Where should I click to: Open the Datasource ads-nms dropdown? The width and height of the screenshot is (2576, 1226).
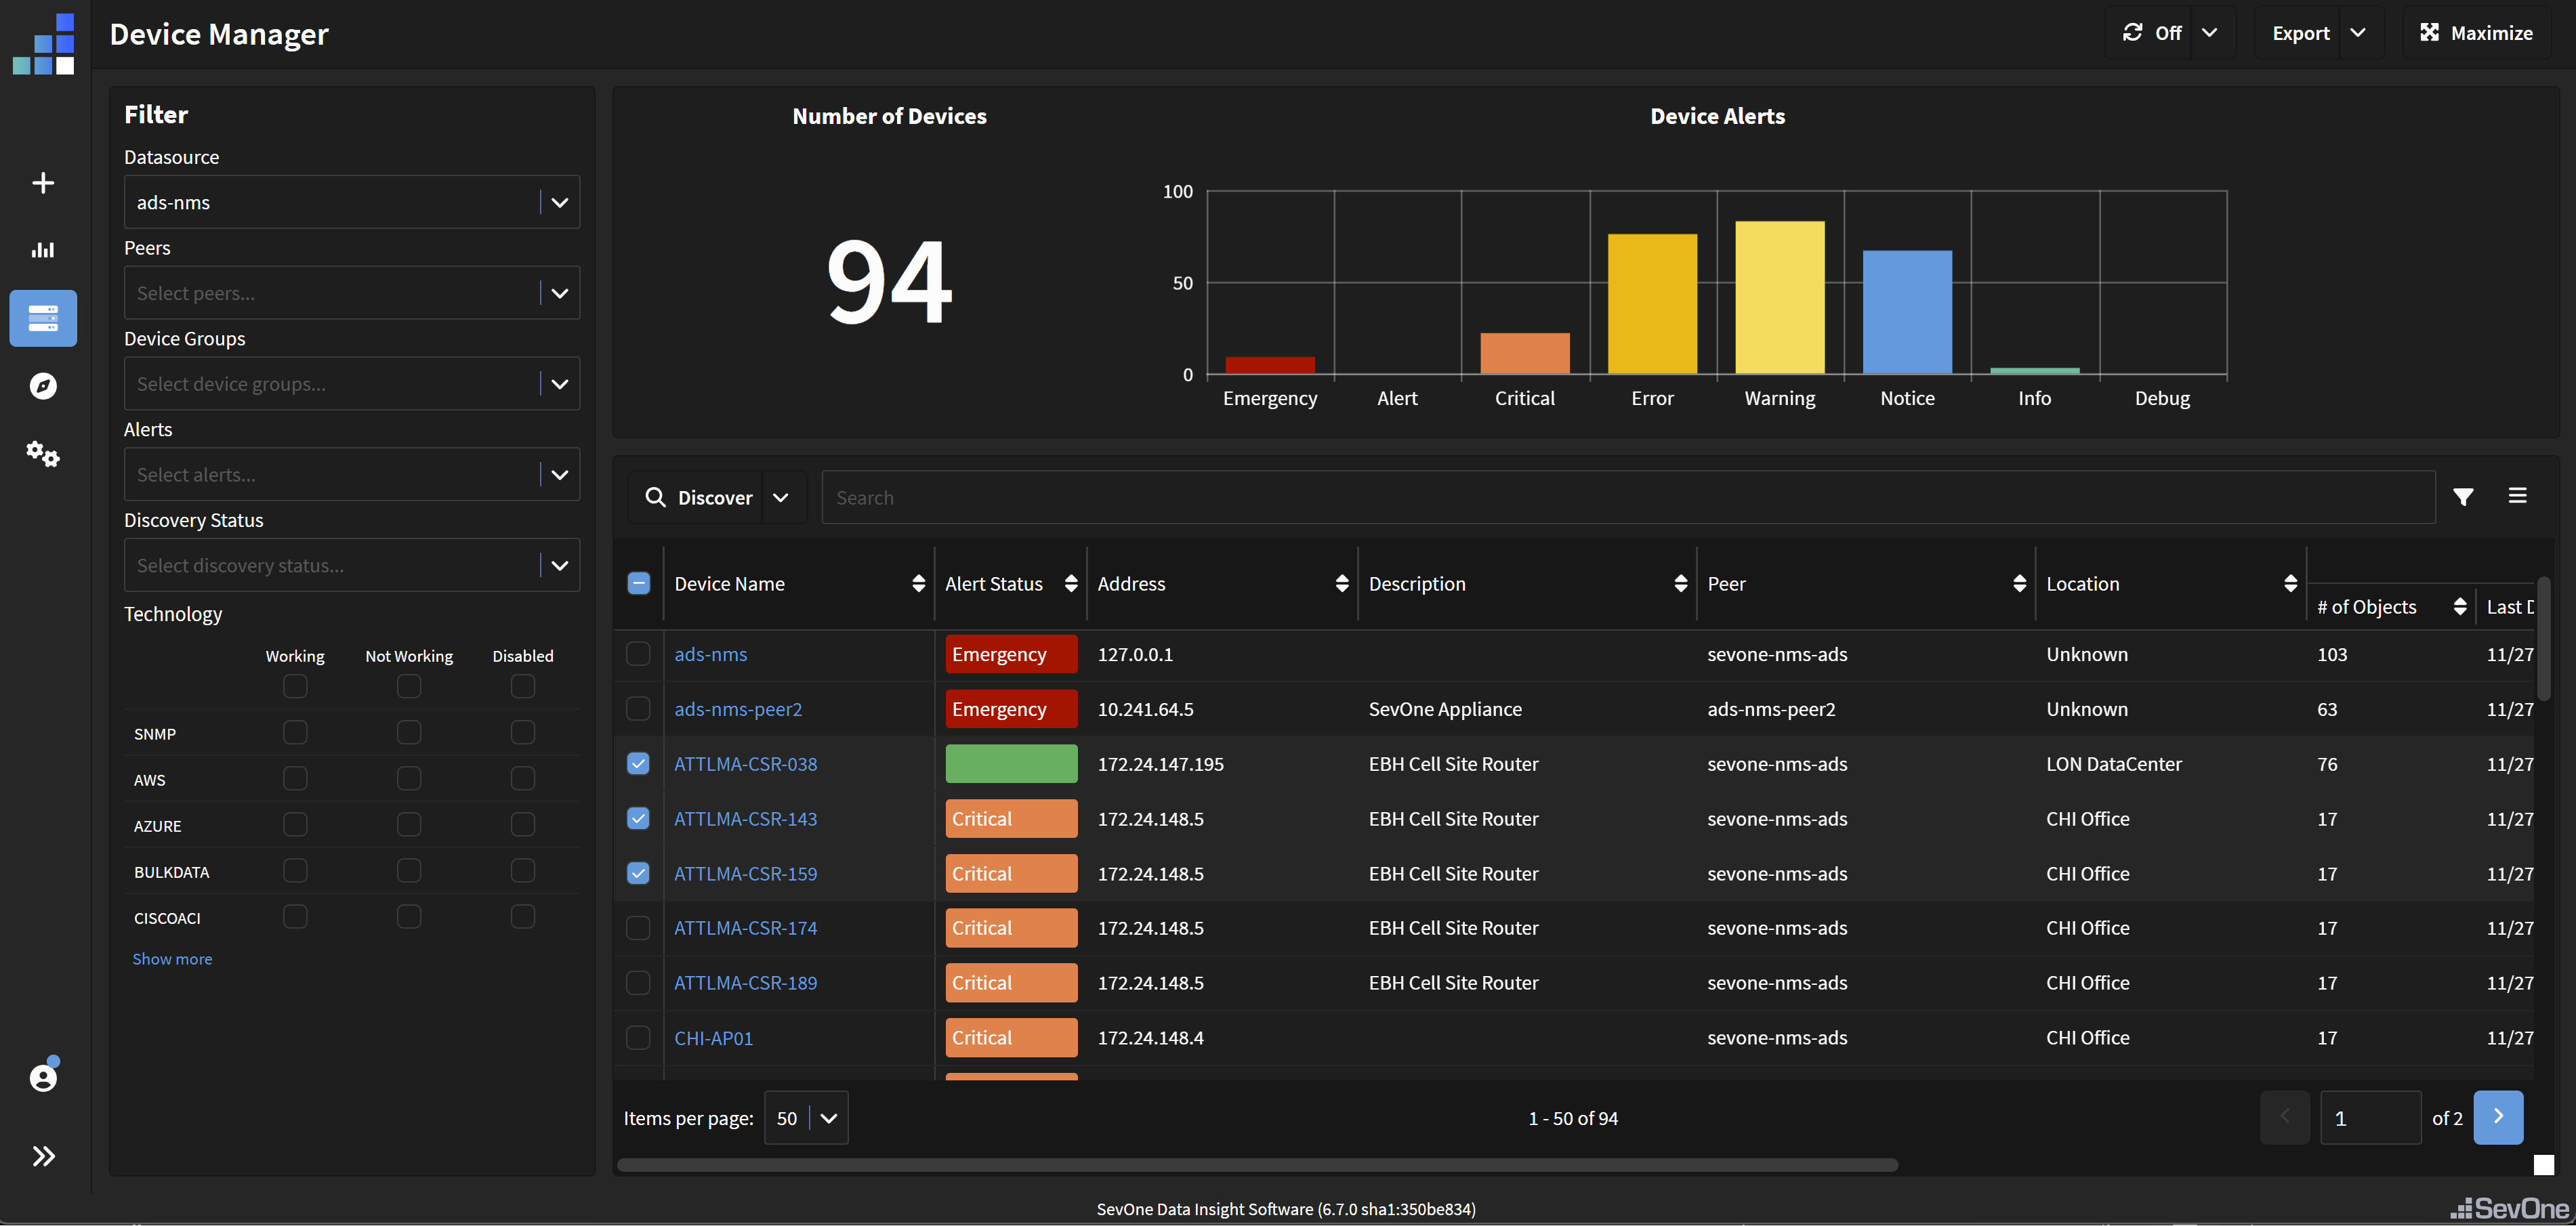352,202
